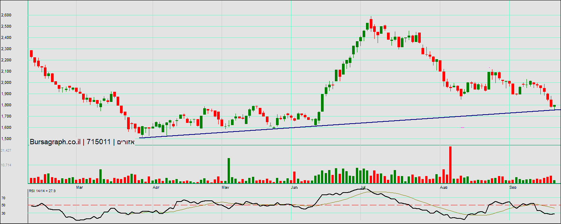Image resolution: width=561 pixels, height=224 pixels.
Task: Click the 1,500 price axis label
Action: (6, 139)
